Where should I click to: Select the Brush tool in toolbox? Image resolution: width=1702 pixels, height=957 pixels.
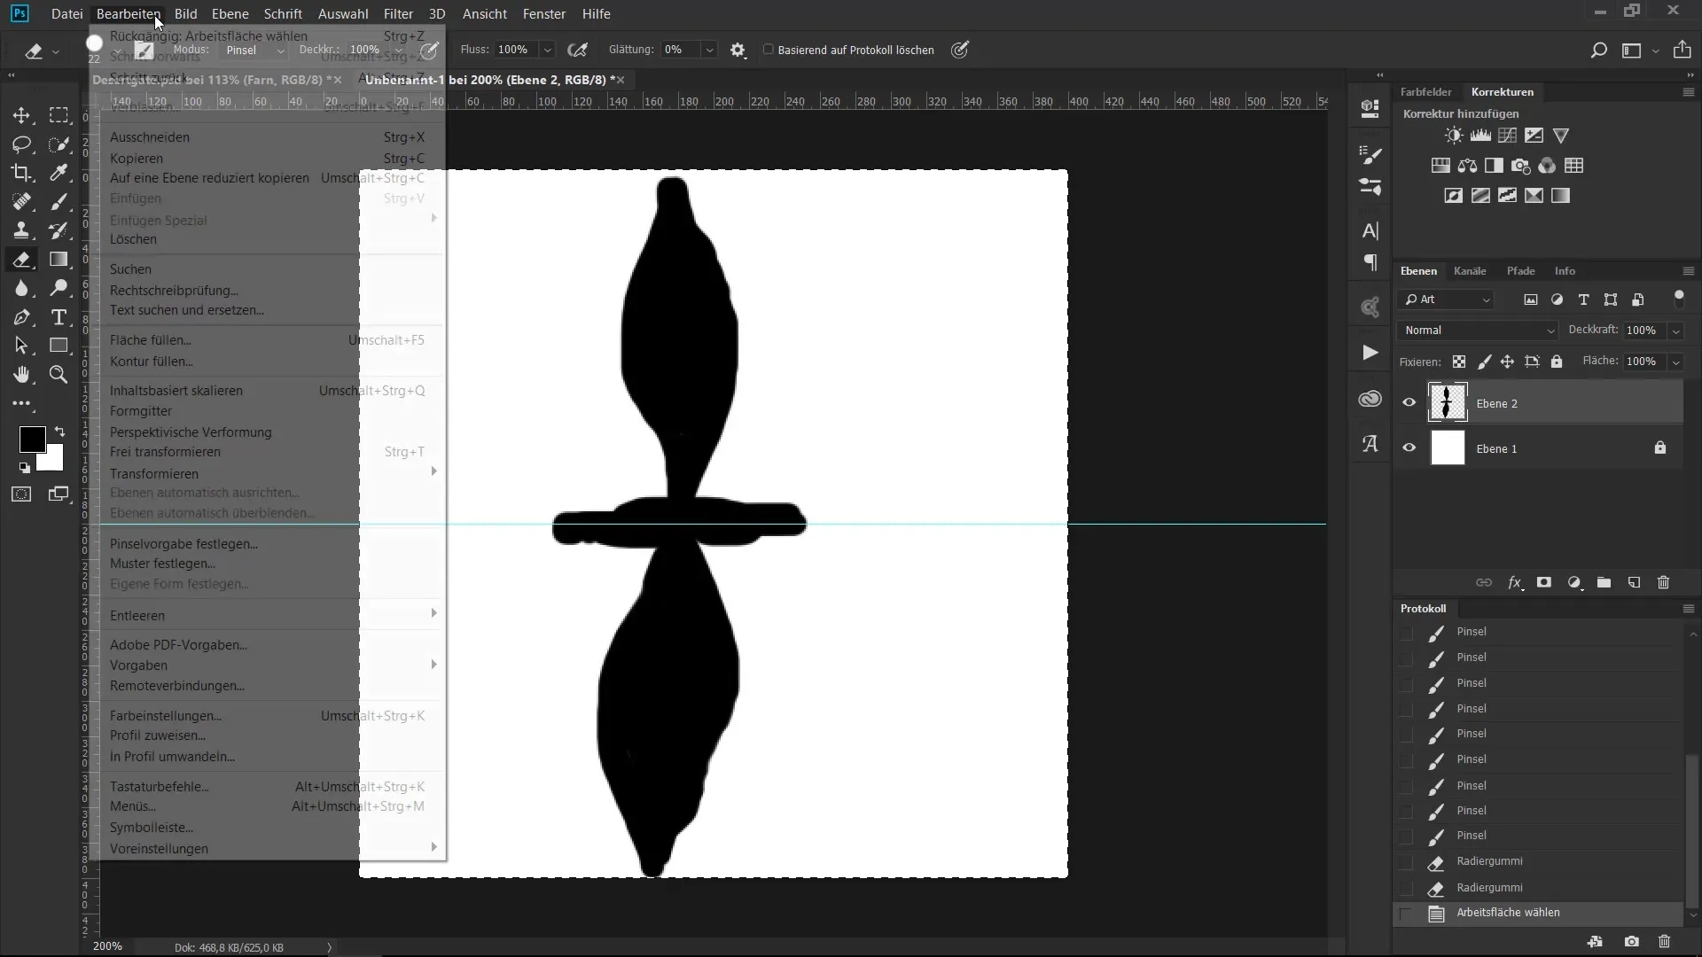(x=59, y=202)
